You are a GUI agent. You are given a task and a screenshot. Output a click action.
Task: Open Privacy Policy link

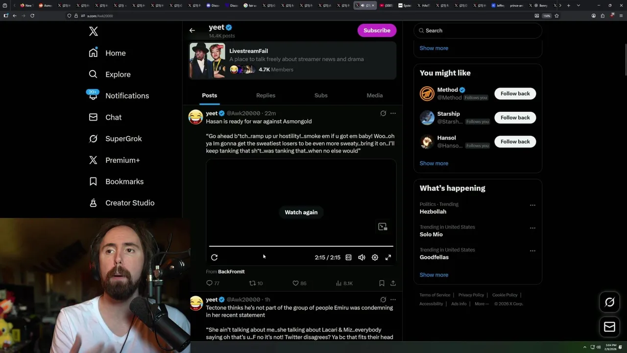(471, 295)
